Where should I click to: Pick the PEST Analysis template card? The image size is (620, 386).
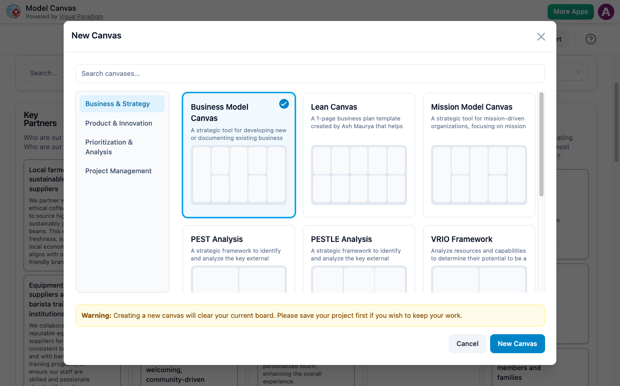point(239,258)
